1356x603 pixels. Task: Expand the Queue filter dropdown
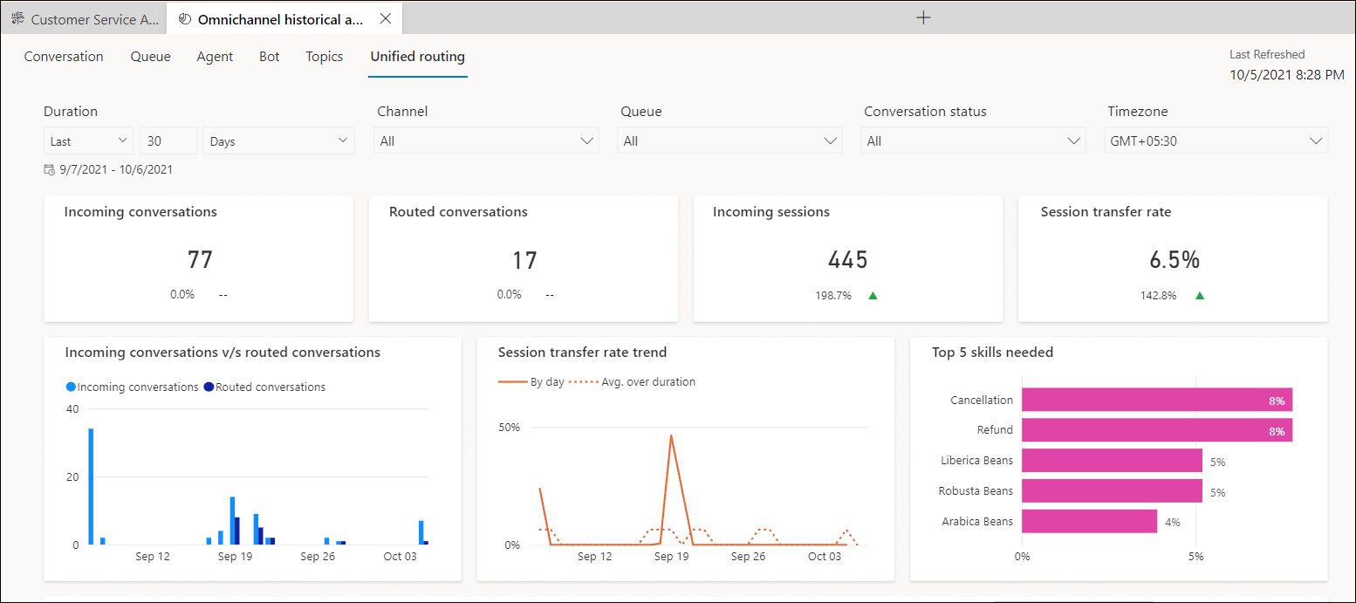[x=729, y=140]
